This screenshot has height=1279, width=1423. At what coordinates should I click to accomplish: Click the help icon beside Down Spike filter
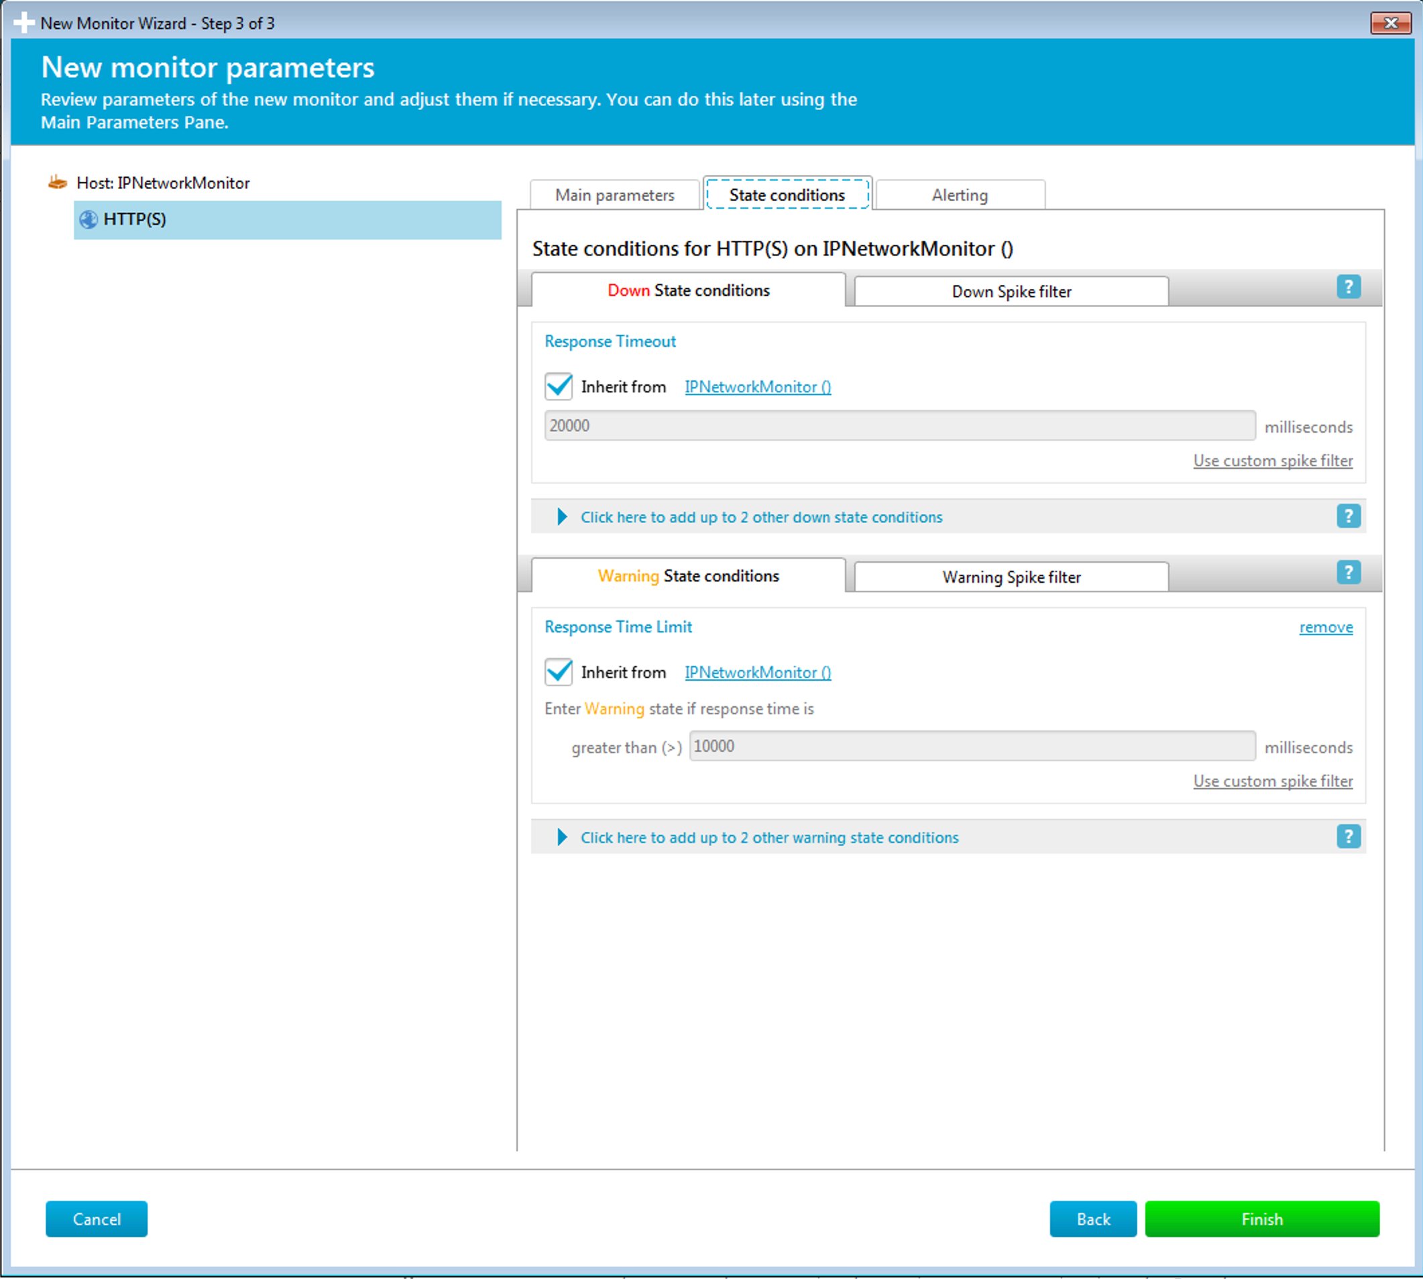(x=1349, y=287)
